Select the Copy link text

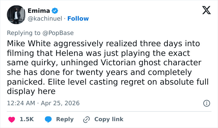109,119
